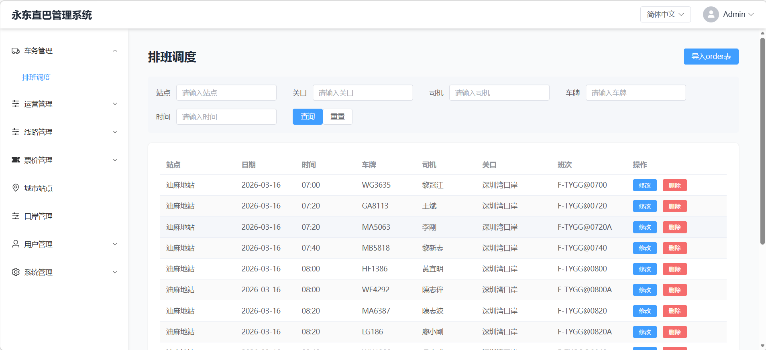Click the ticket icon beside 票价管理
Screen dimensions: 766x350
tap(16, 160)
